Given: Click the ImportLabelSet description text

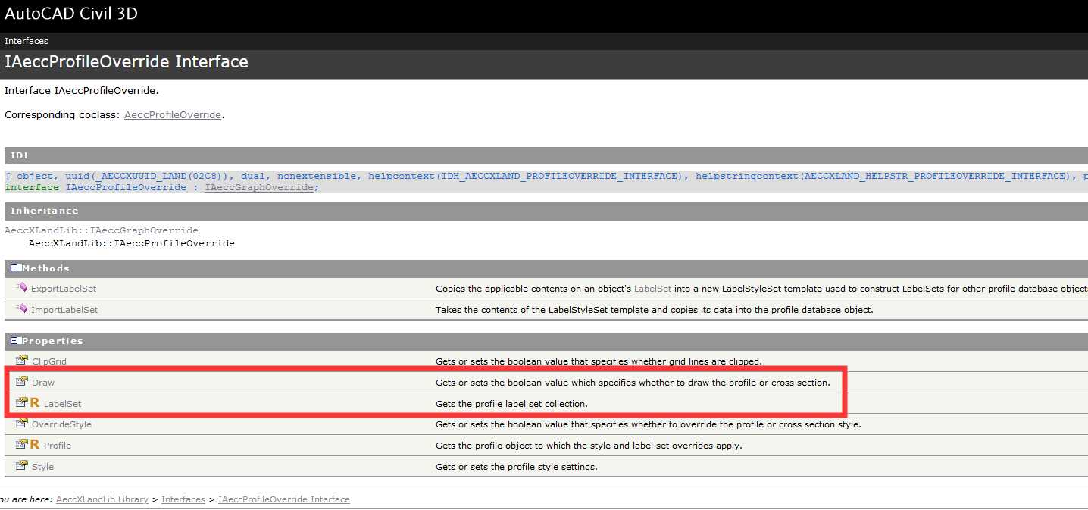Looking at the screenshot, I should [655, 310].
